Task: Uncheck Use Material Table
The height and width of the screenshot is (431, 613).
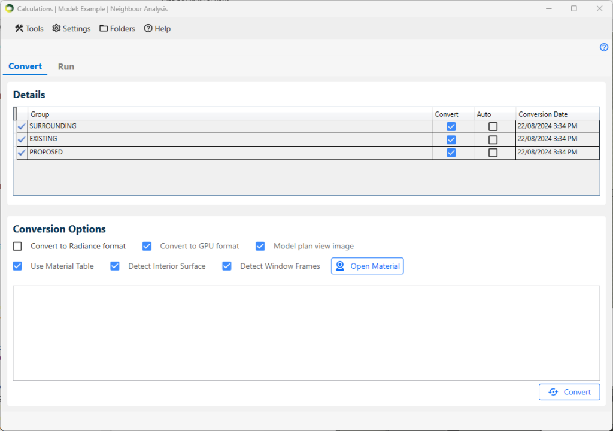Action: 17,266
